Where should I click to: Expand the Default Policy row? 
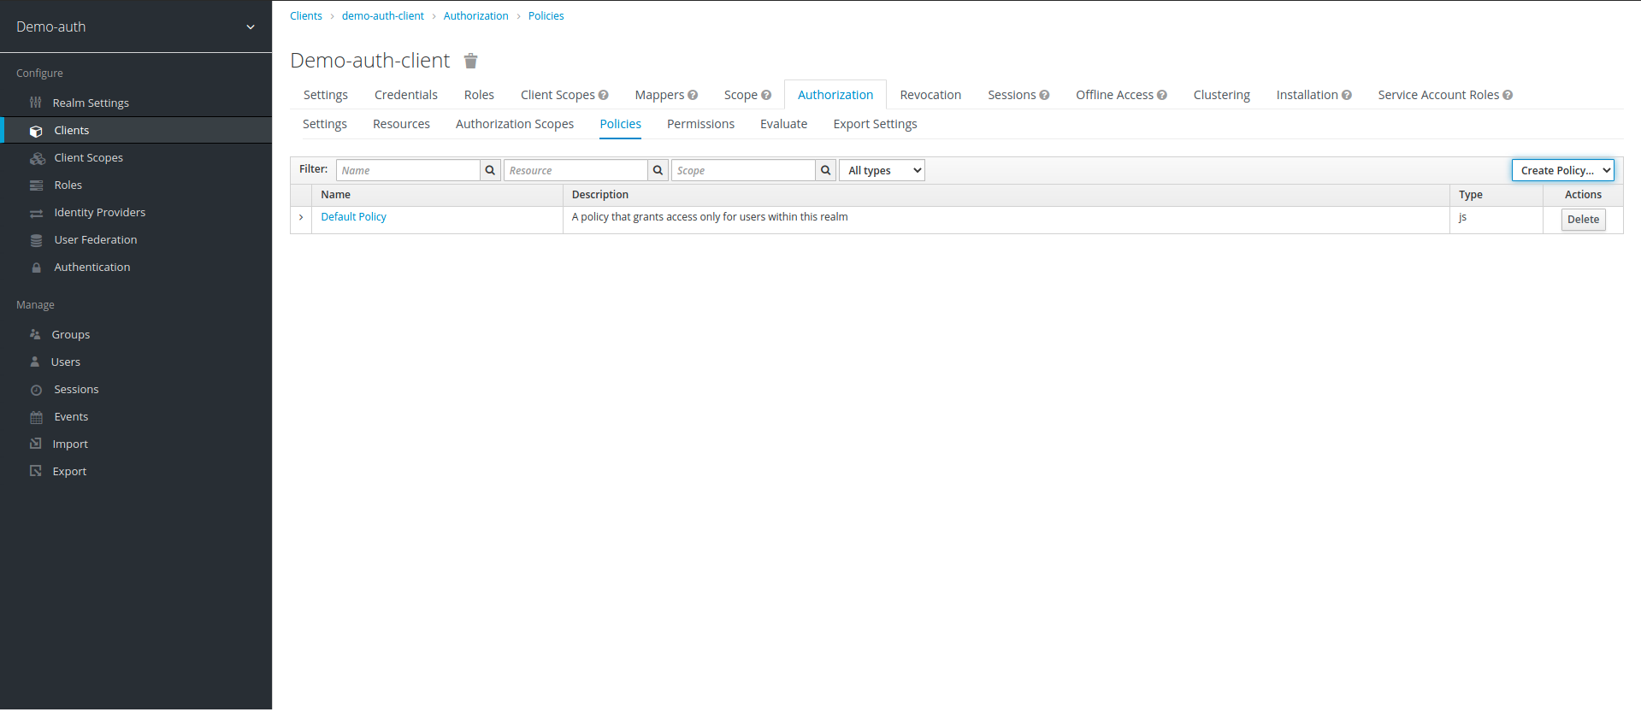click(301, 218)
